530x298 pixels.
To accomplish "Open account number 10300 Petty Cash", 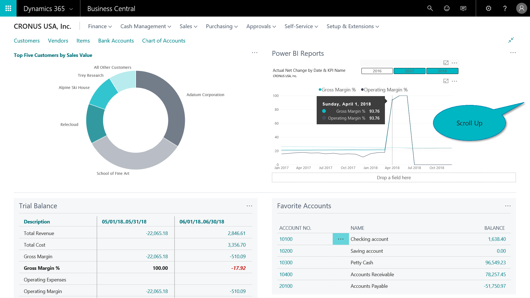I will pos(286,263).
